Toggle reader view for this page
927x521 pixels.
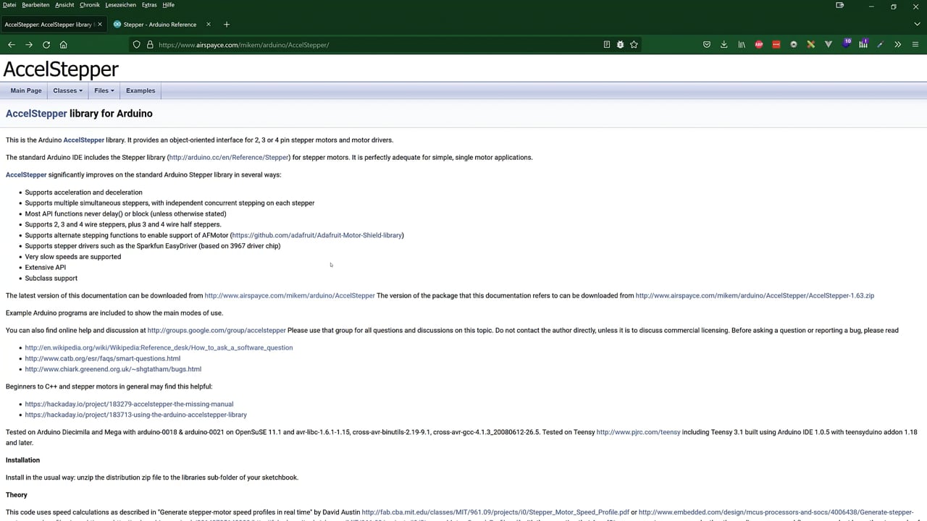coord(607,45)
